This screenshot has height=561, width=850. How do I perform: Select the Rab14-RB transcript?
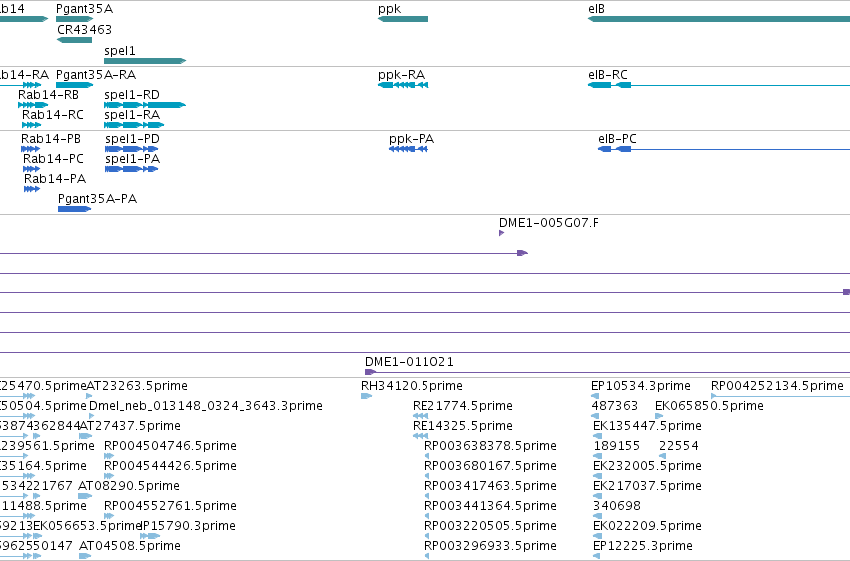click(33, 105)
